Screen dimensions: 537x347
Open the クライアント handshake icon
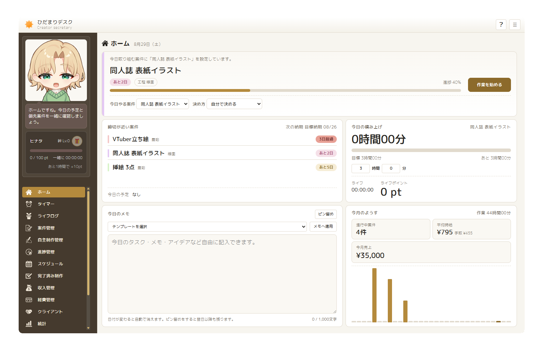click(x=29, y=312)
